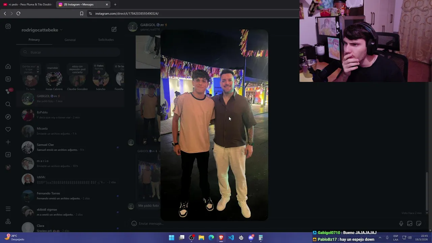Open Instagram home feed icon
The height and width of the screenshot is (243, 432).
(x=8, y=66)
